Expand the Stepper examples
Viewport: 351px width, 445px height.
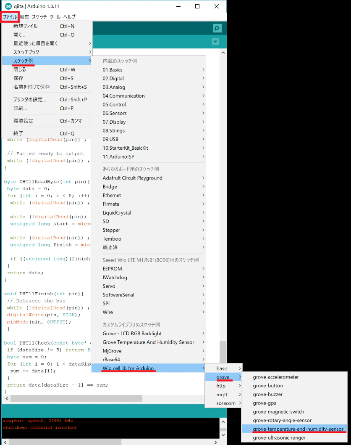(149, 230)
